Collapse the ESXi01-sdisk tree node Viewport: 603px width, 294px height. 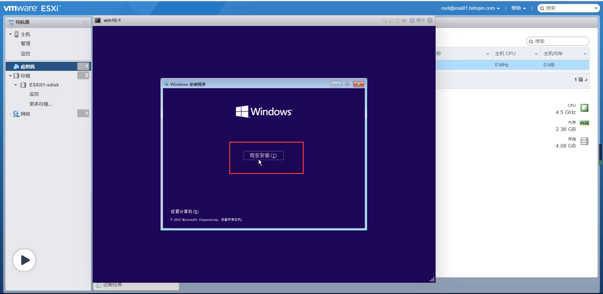coord(15,85)
